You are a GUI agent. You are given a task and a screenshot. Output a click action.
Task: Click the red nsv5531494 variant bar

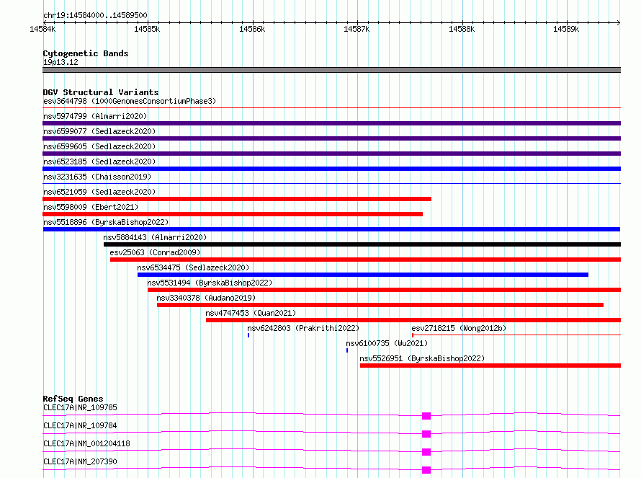pos(385,290)
